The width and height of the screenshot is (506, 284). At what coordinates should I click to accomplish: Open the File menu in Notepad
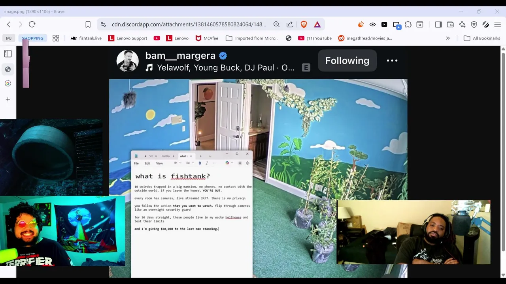[x=136, y=163]
